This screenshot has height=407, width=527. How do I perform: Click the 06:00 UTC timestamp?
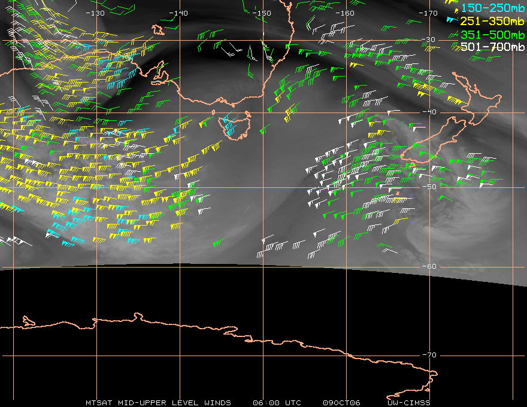(x=277, y=403)
